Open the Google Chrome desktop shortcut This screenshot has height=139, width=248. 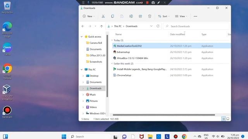click(7, 71)
